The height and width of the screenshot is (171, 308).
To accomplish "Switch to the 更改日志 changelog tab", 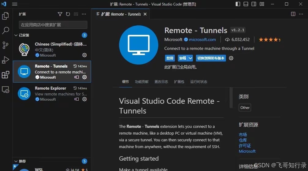I will pos(161,82).
